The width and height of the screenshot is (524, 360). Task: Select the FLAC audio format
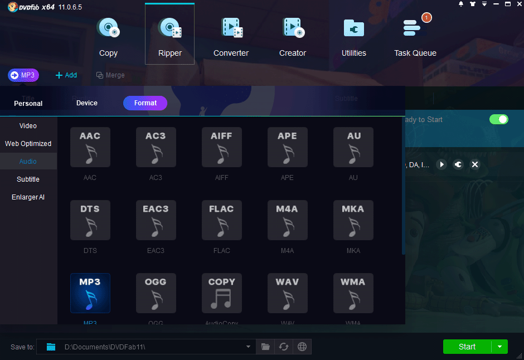[221, 220]
